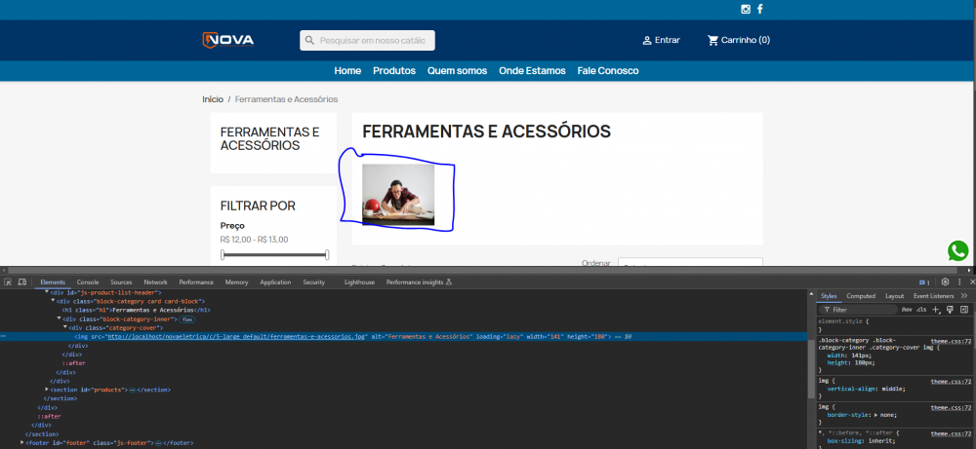Switch to the Elements tab
976x449 pixels.
53,281
